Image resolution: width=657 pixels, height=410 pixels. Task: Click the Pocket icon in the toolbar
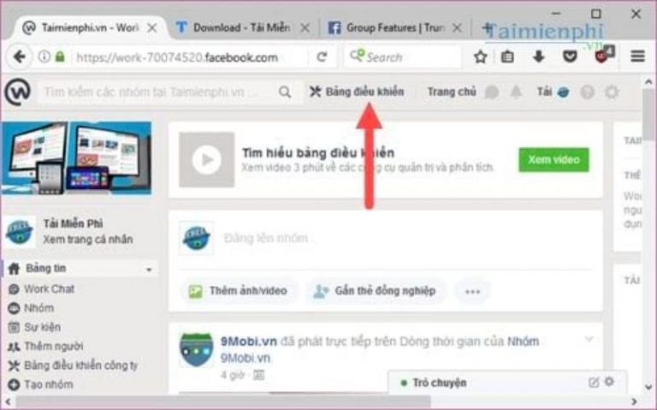click(x=570, y=56)
